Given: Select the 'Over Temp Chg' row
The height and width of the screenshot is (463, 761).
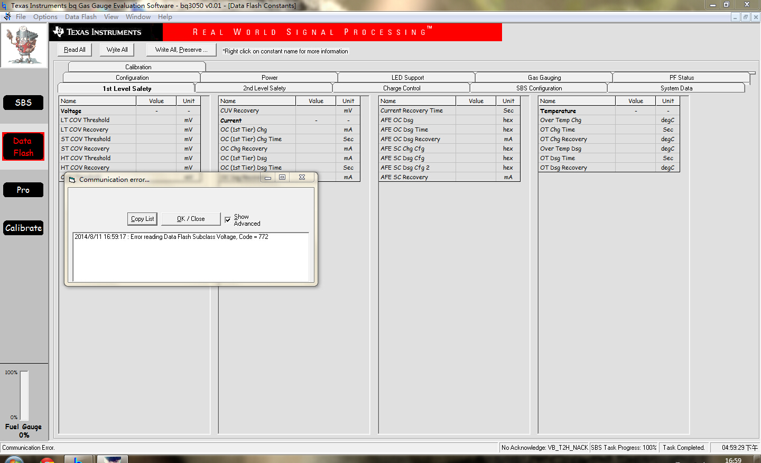Looking at the screenshot, I should [x=609, y=120].
